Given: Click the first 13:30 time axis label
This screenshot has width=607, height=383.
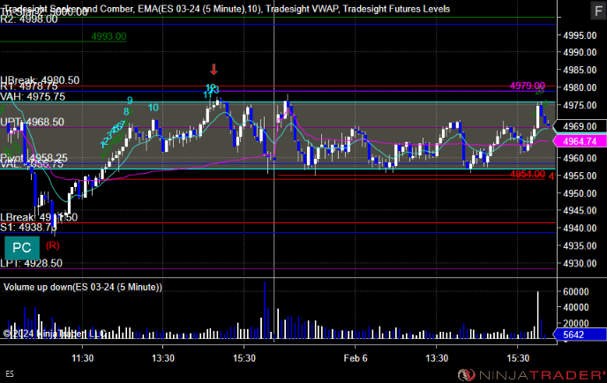Looking at the screenshot, I should click(163, 358).
